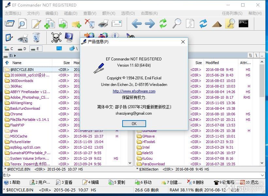Click the torn page split file icon
Image resolution: width=268 pixels, height=196 pixels.
pyautogui.click(x=190, y=24)
